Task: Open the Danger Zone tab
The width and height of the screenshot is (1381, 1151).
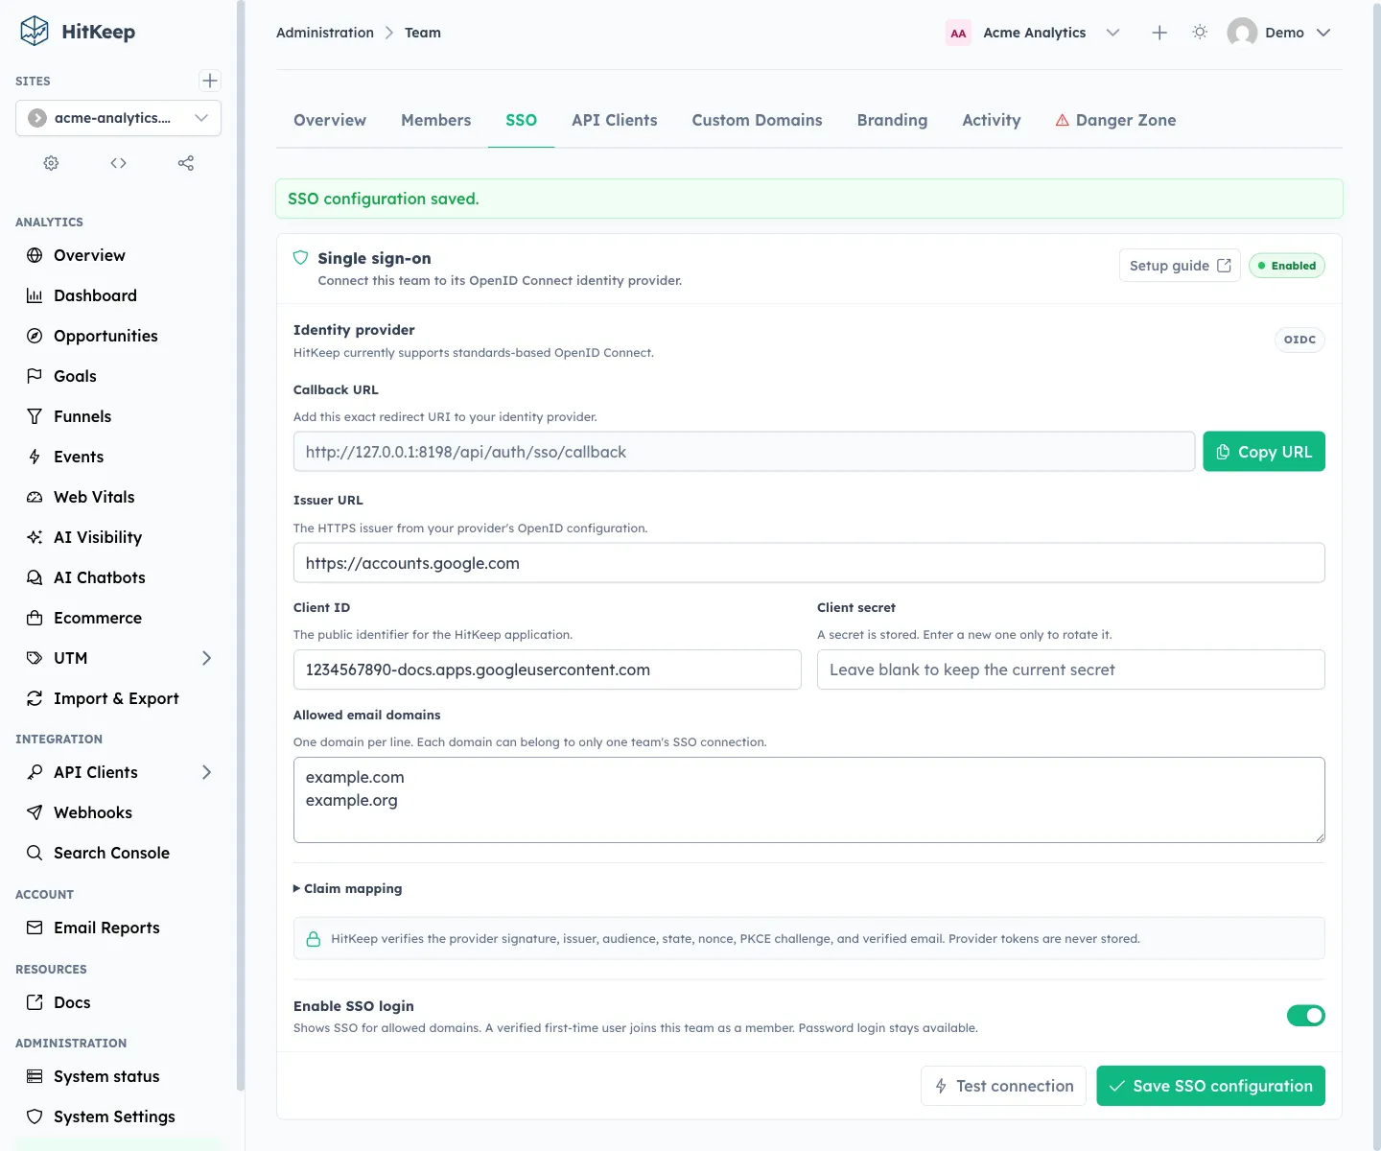Action: click(x=1116, y=120)
